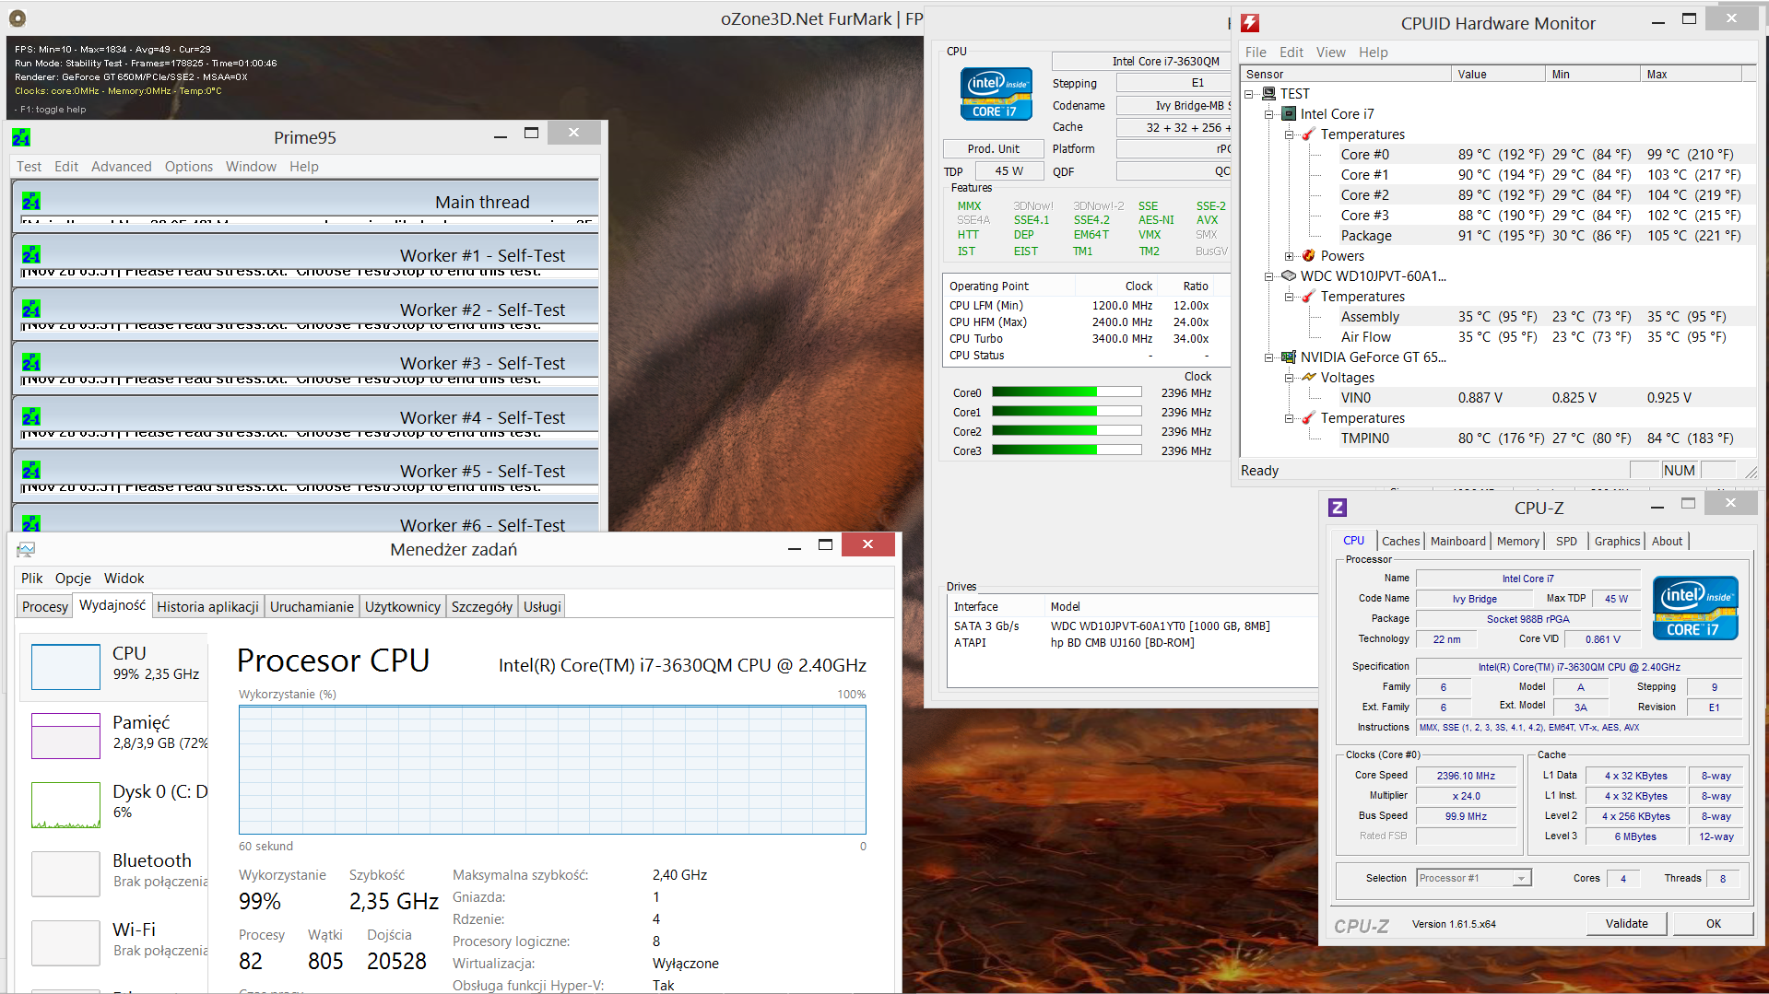Click the Worker #1 Self-Test window icon

tap(31, 254)
